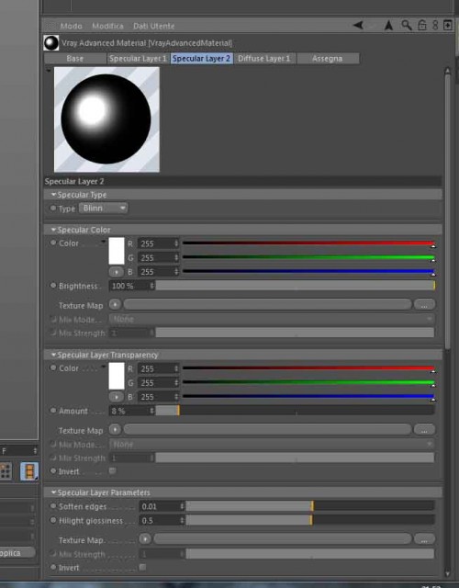Screen dimensions: 459x588
Task: Click animation dot beside Hilight glossiness
Action: [x=53, y=520]
